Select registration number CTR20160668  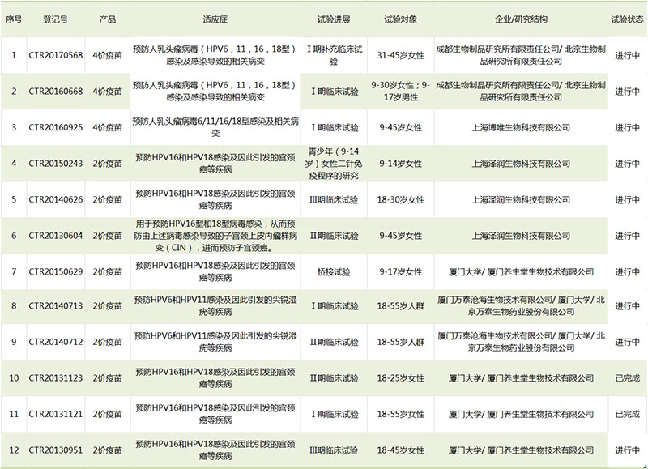pos(56,92)
